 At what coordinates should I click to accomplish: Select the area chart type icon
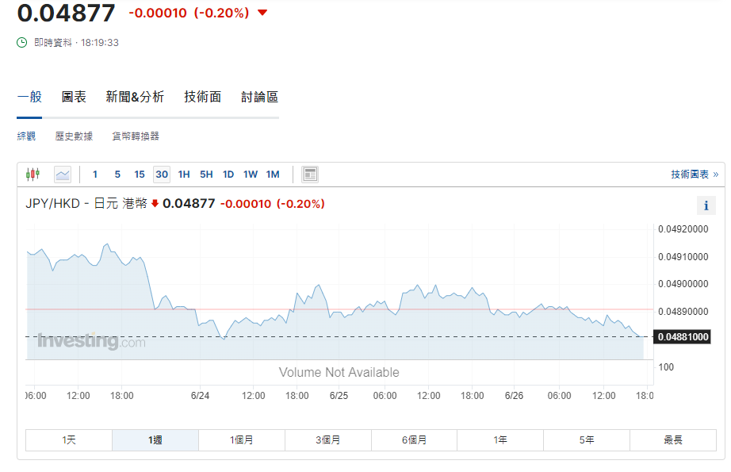pos(63,174)
